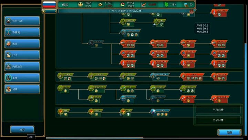Select the last red rocket project node
Viewport: 248px width, 140px height.
tap(219, 64)
